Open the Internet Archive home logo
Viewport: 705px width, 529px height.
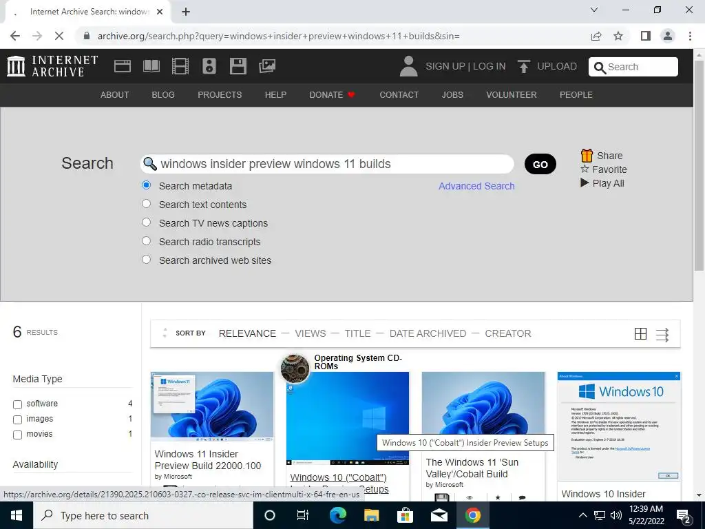pyautogui.click(x=52, y=66)
